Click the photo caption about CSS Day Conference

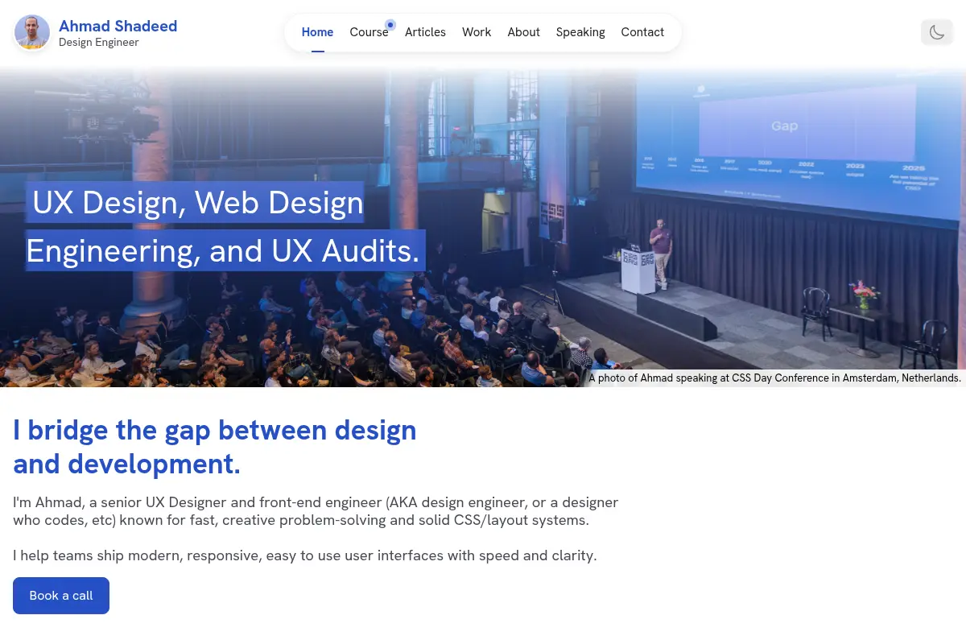click(x=774, y=378)
